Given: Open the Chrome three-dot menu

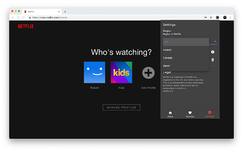Looking at the screenshot, I should click(x=230, y=17).
